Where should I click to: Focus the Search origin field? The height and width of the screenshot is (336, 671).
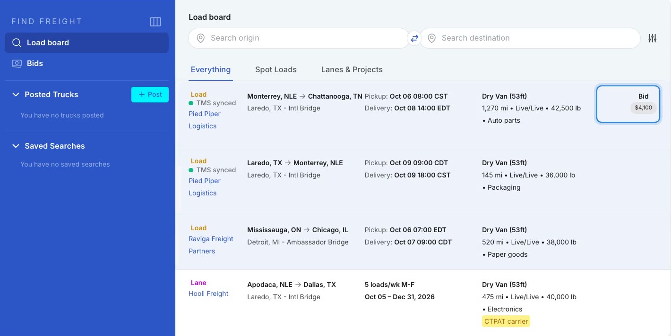(299, 38)
